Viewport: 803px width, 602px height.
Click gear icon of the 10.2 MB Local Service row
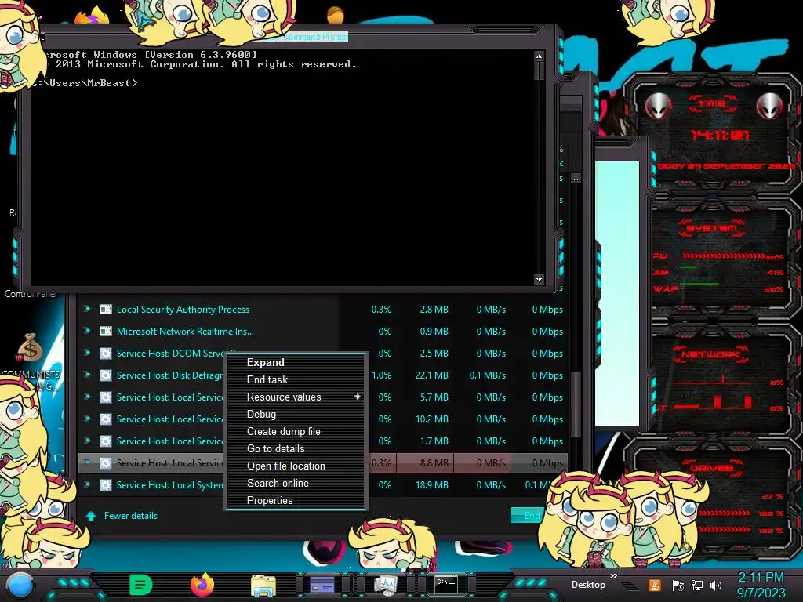(x=106, y=419)
